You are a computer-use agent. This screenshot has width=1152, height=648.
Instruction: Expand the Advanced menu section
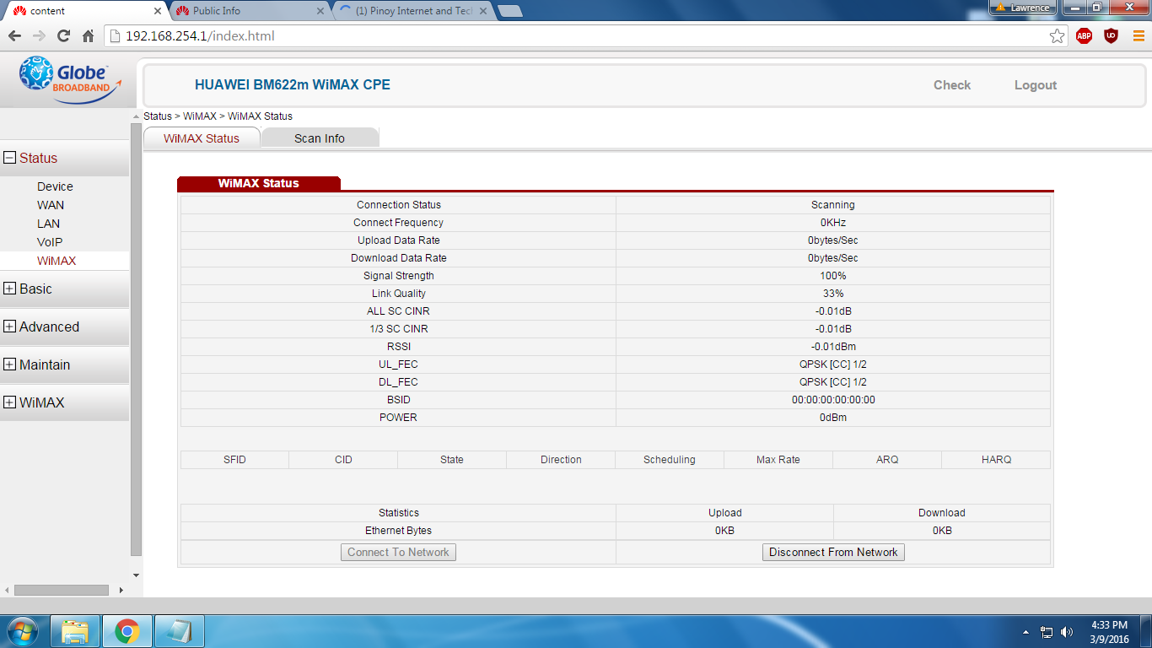(10, 327)
